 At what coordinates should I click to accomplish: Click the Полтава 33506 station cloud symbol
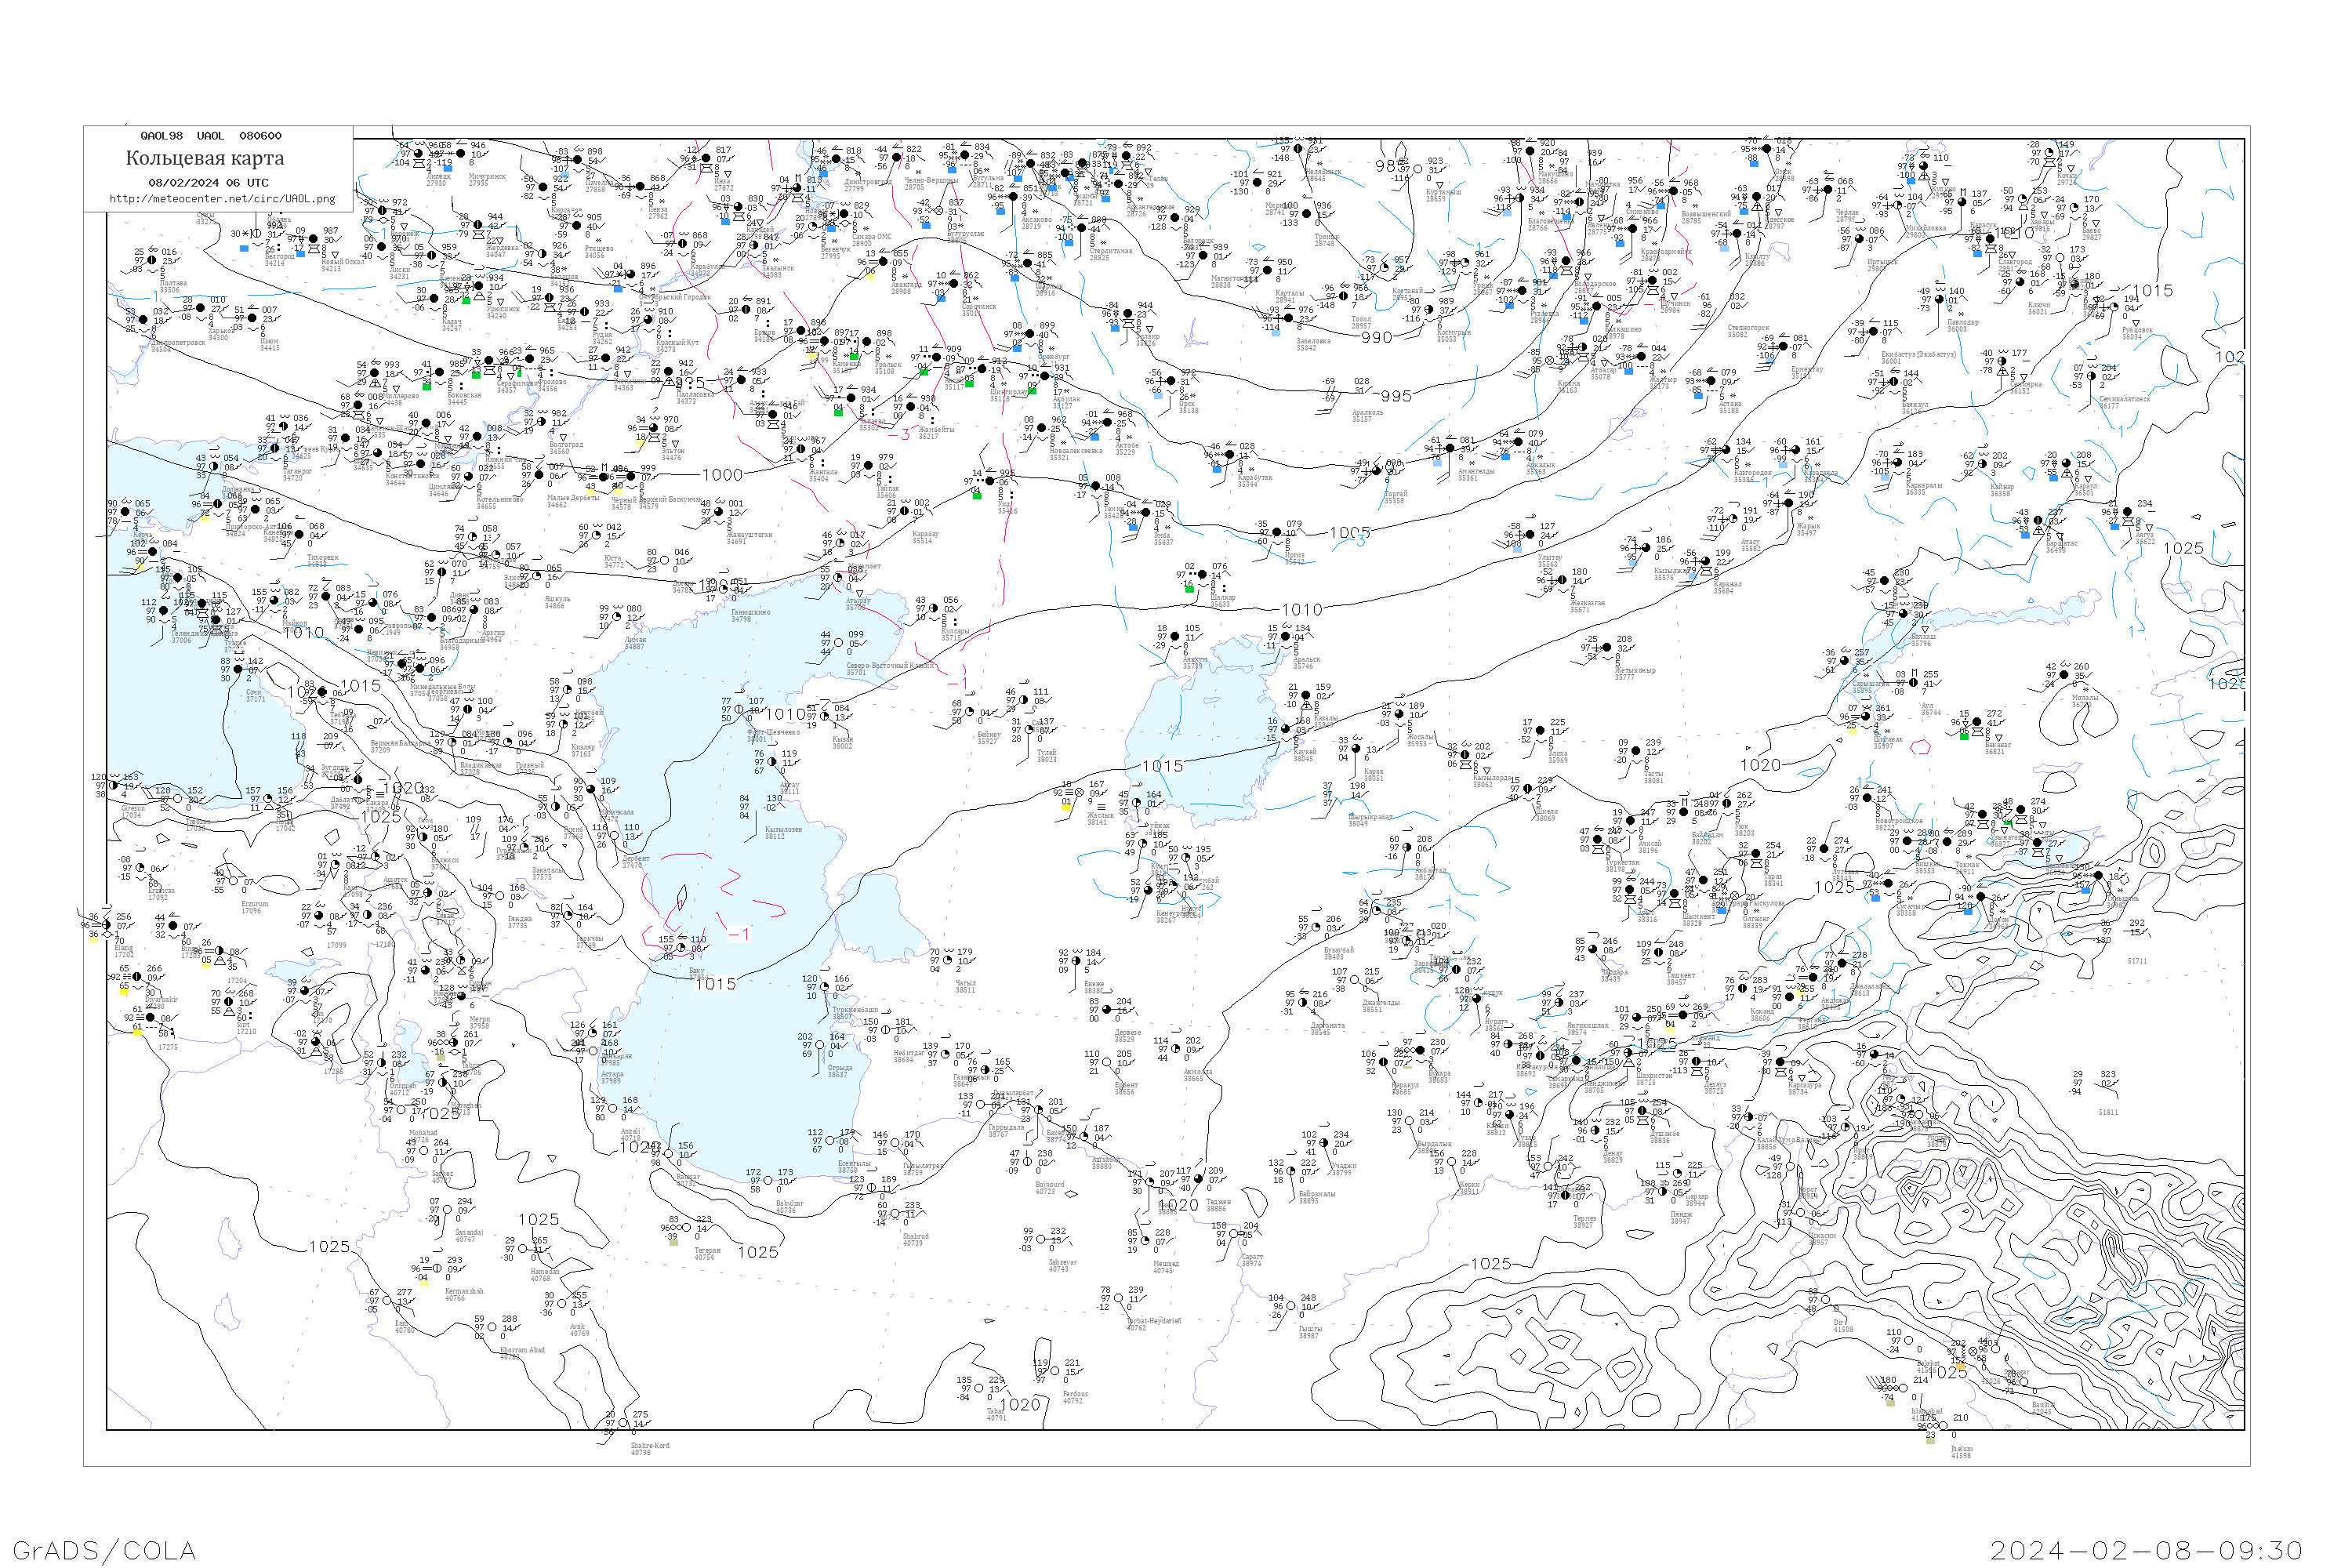click(x=151, y=260)
